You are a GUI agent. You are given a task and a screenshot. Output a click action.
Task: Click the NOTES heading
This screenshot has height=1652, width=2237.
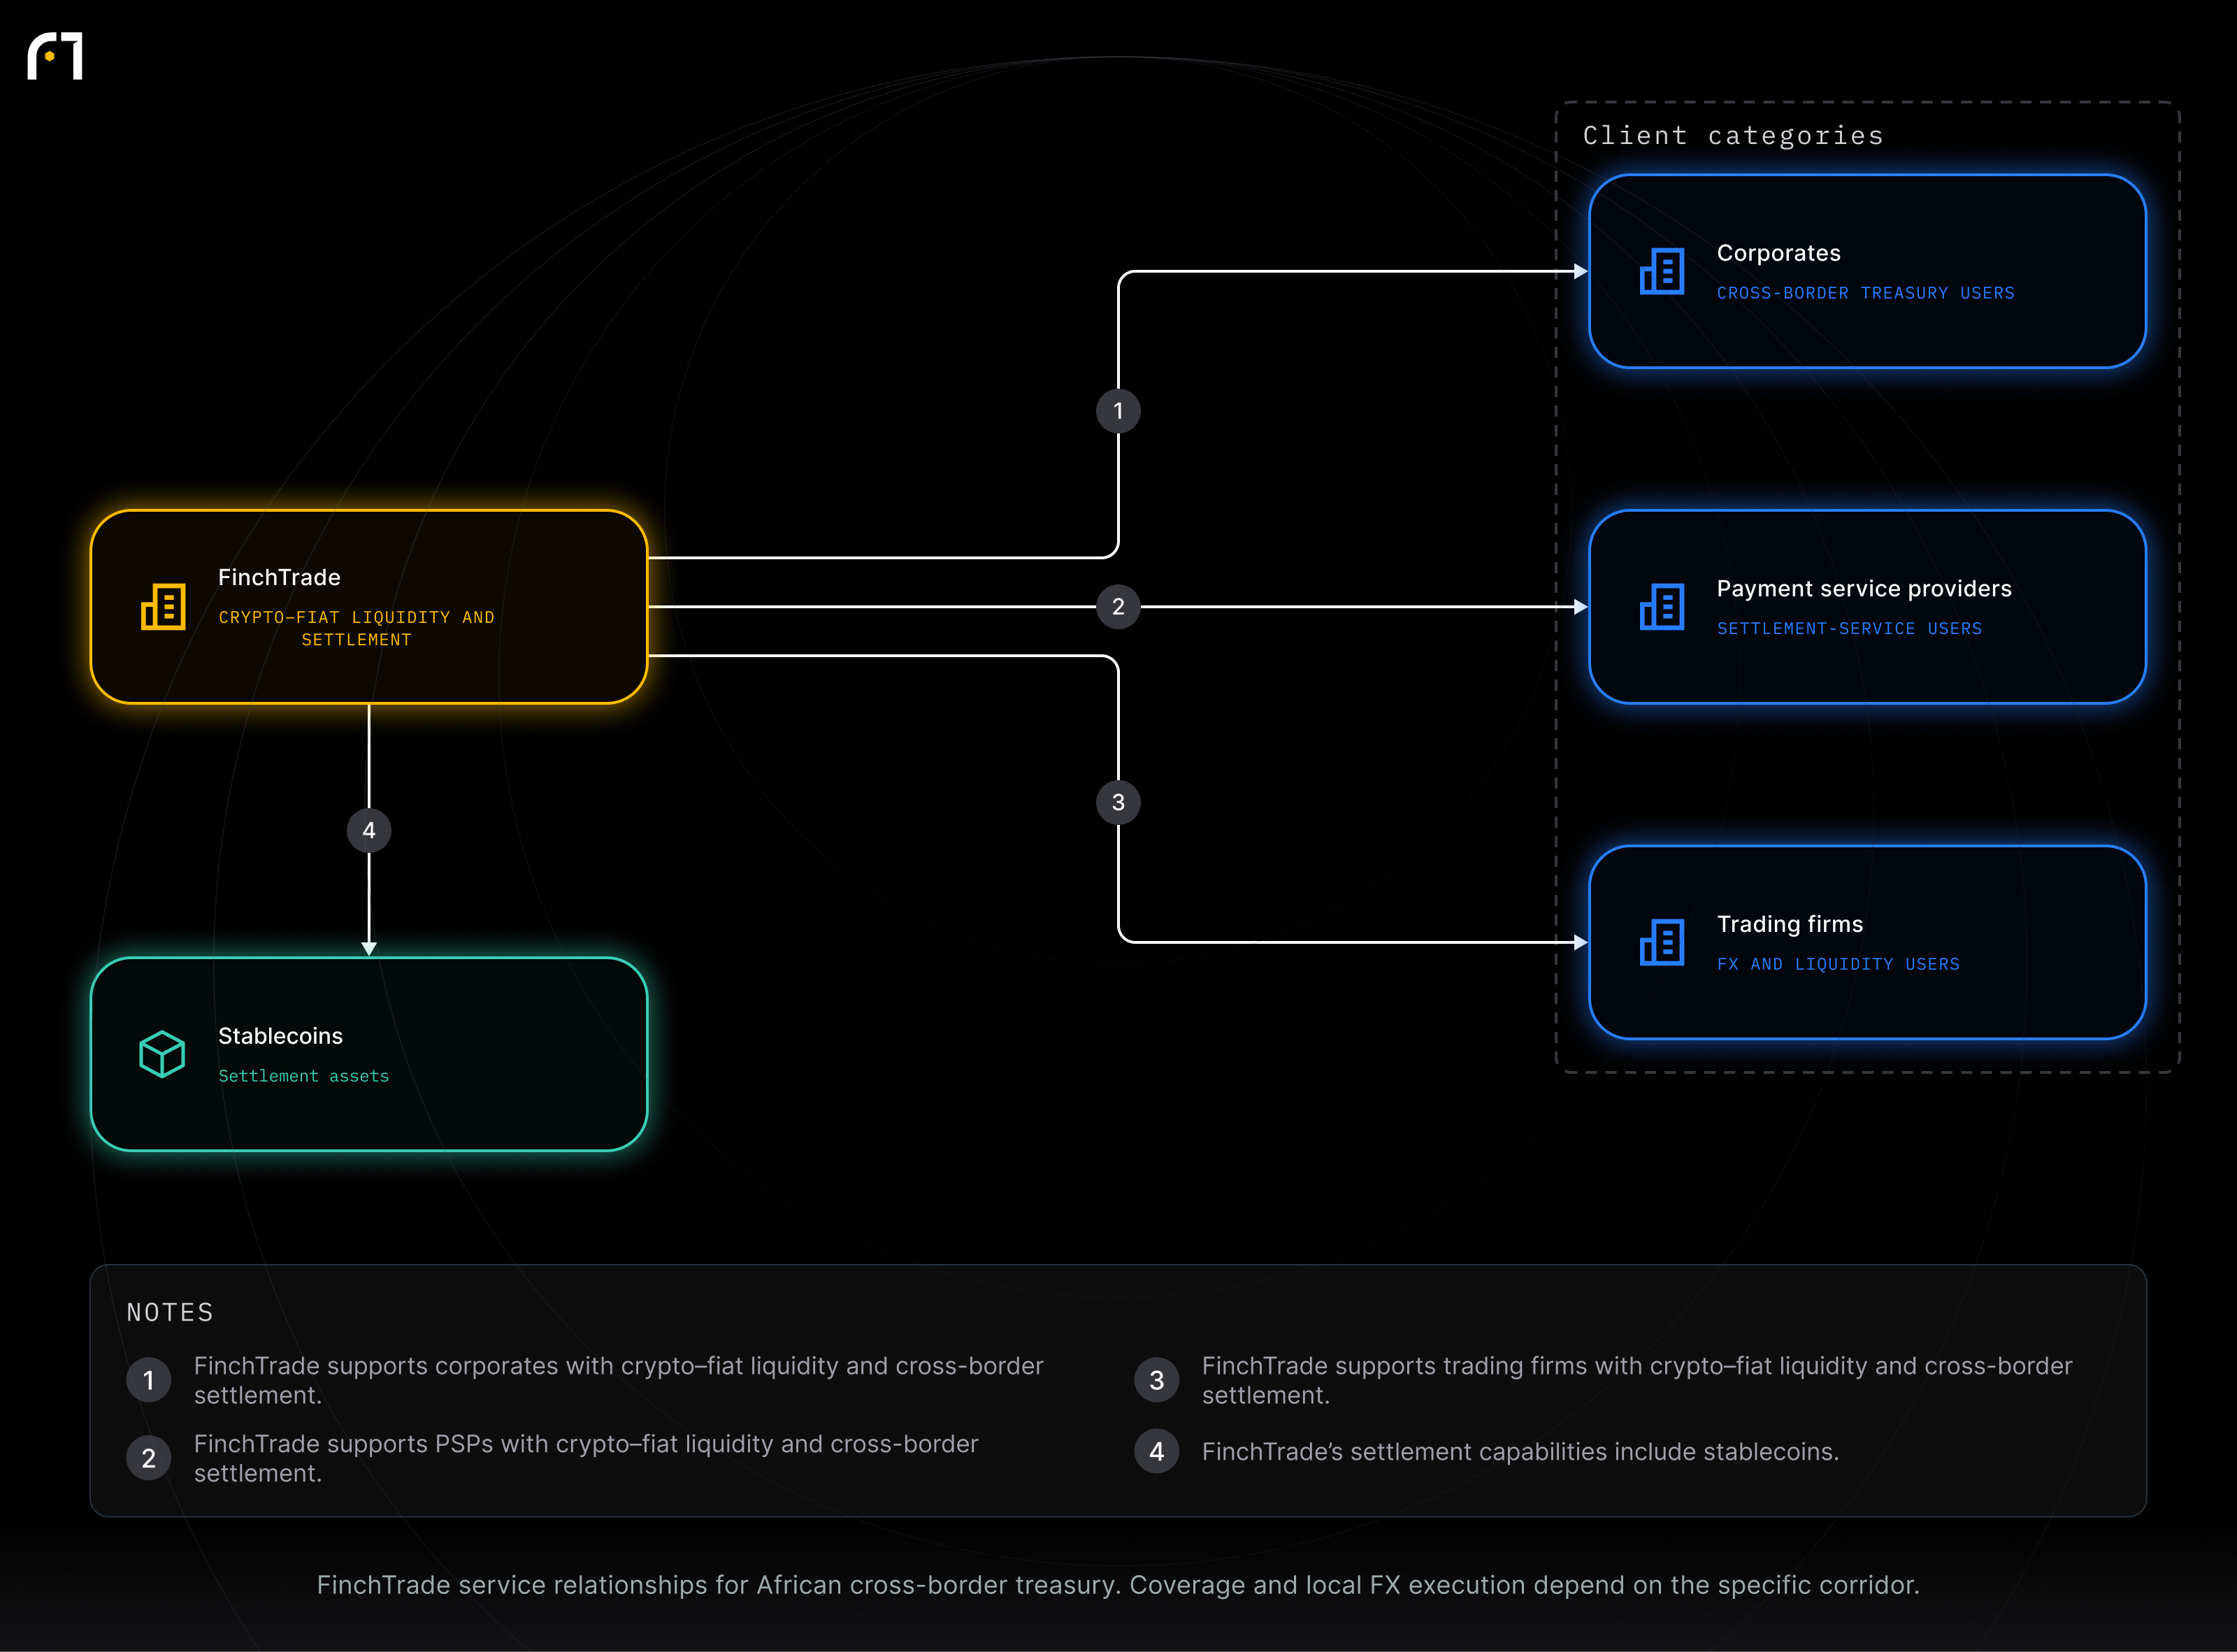170,1312
